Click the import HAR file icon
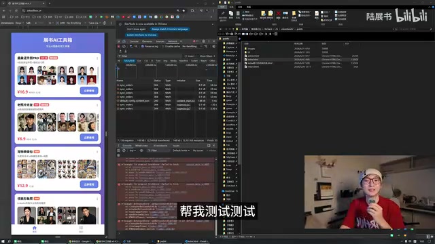Image resolution: width=435 pixels, height=244 pixels. tap(120, 52)
